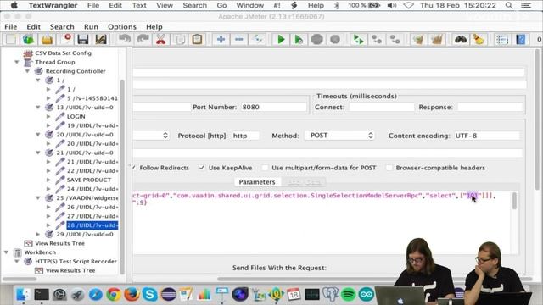Screen dimensions: 543x305
Task: Open the macOS TextWrangler menu
Action: pyautogui.click(x=53, y=5)
